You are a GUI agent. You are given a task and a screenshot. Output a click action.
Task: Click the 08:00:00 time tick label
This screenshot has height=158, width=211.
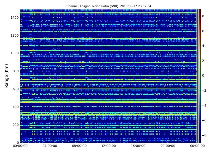[79, 146]
